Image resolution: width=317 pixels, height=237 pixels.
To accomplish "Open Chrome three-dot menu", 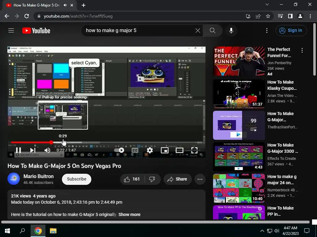I will 310,16.
